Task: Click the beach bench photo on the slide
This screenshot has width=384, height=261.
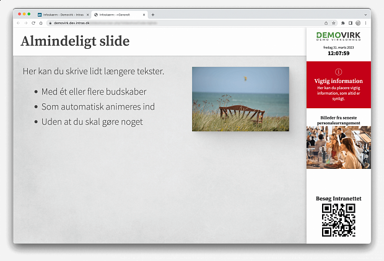Action: [240, 99]
